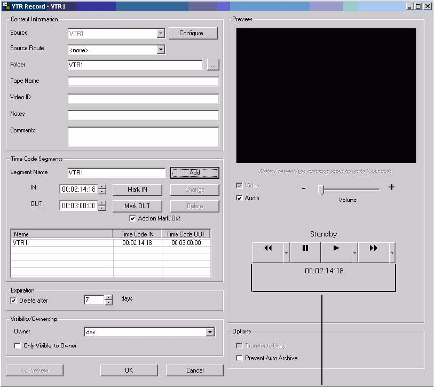Maximize the VTR Record window
Screen dimensions: 434x387
419,6
